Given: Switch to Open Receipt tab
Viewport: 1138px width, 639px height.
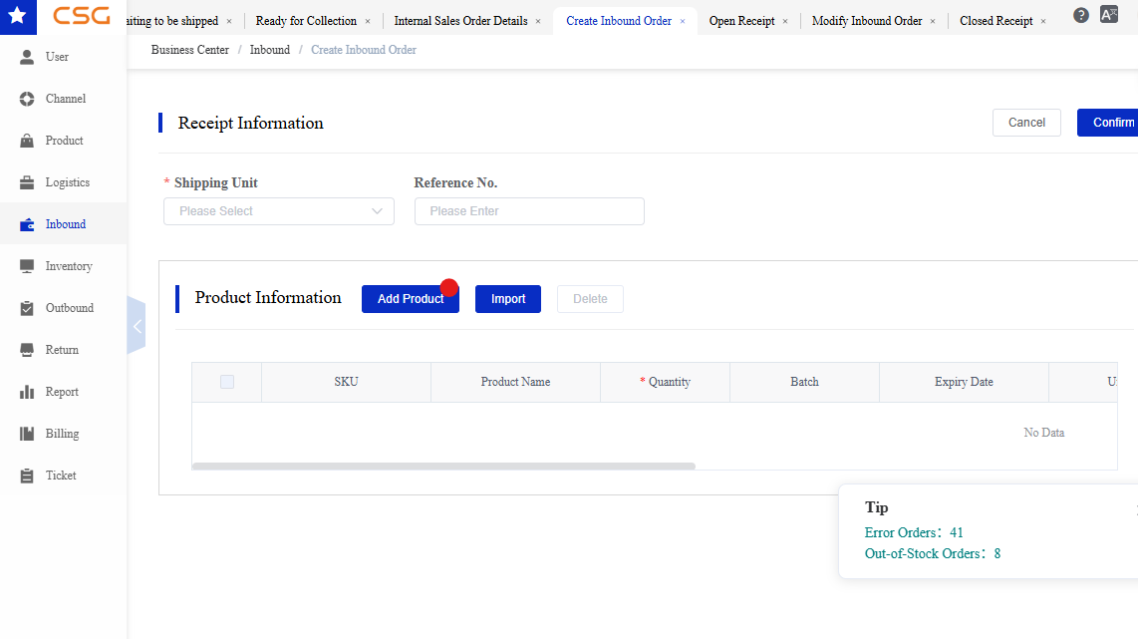Looking at the screenshot, I should [741, 21].
